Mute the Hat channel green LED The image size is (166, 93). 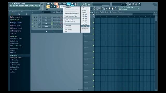(x=33, y=23)
